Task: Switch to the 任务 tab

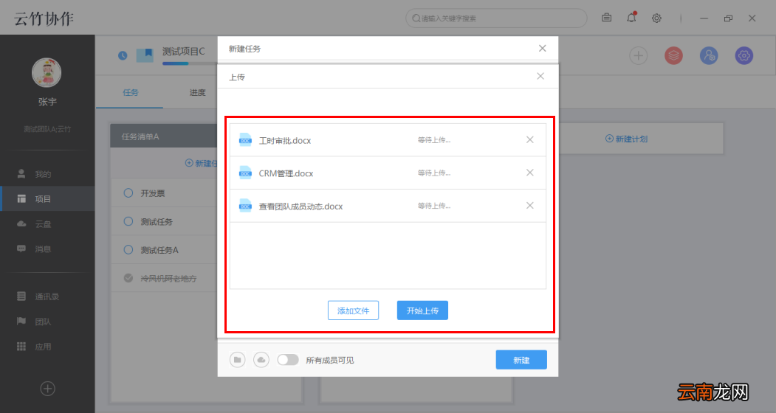Action: coord(130,92)
